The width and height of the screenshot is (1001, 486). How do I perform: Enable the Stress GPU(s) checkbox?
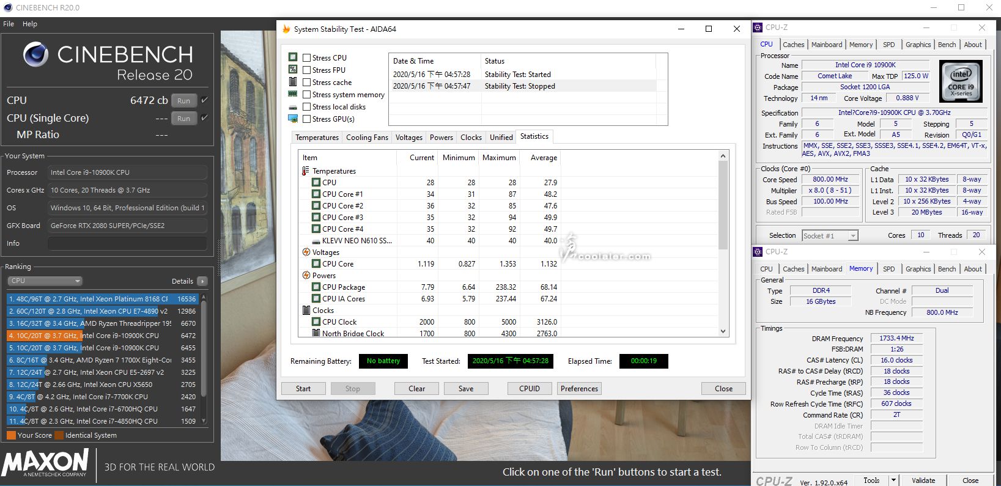(307, 119)
